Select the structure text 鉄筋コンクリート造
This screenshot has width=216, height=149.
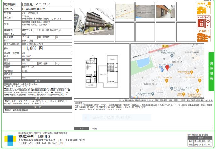point(31,30)
